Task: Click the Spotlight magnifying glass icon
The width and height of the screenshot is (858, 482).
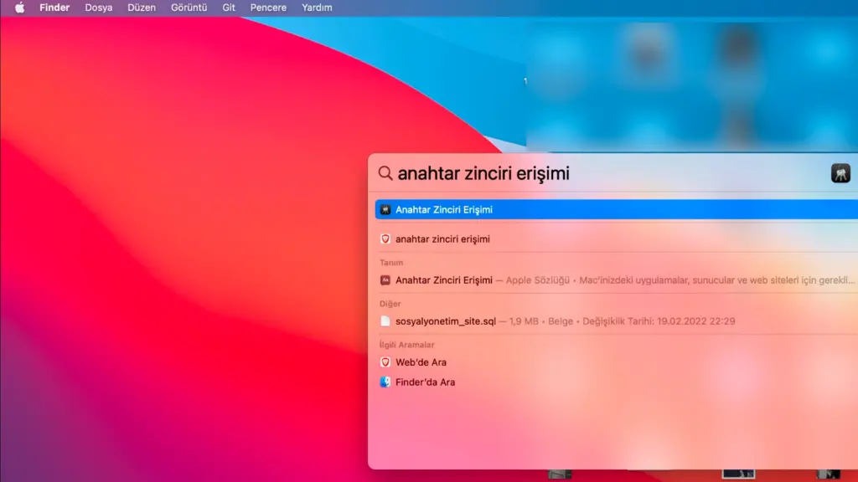Action: coord(385,173)
